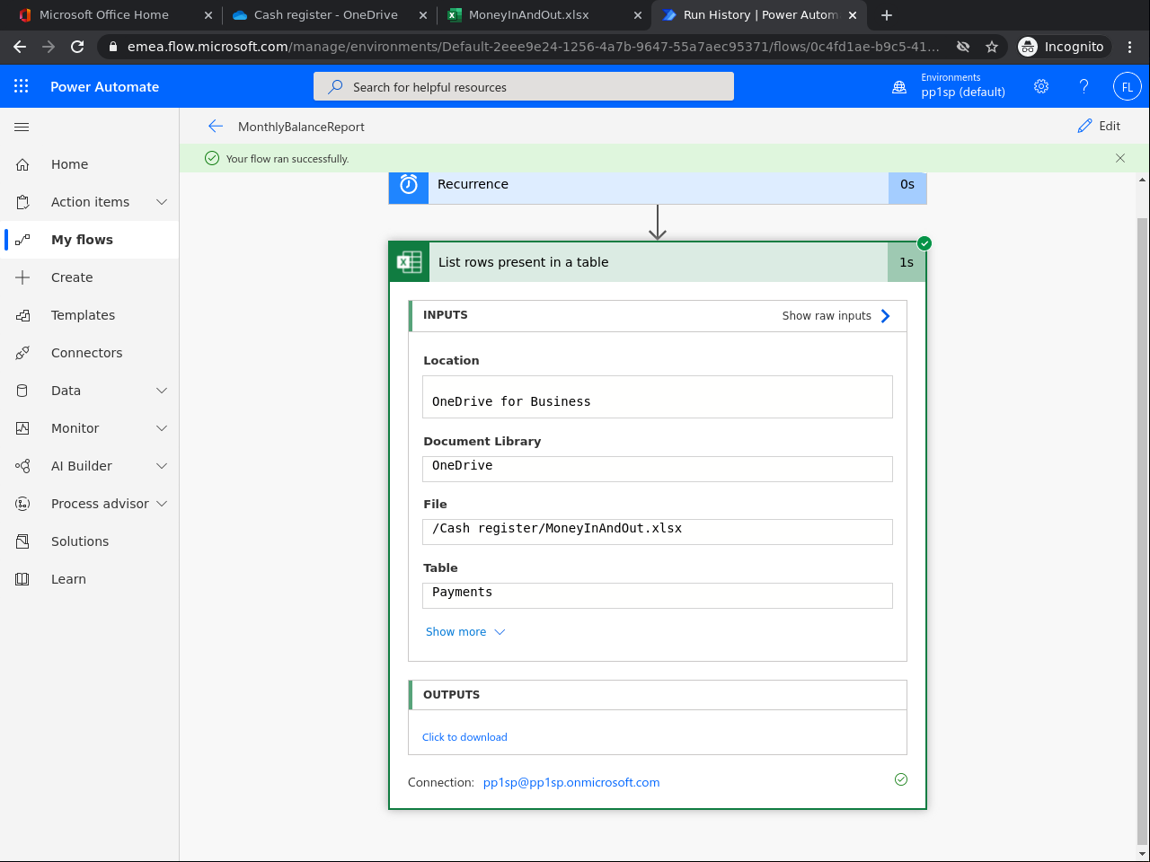The height and width of the screenshot is (862, 1150).
Task: Click the OneDrive for Business location value
Action: pyautogui.click(x=658, y=397)
